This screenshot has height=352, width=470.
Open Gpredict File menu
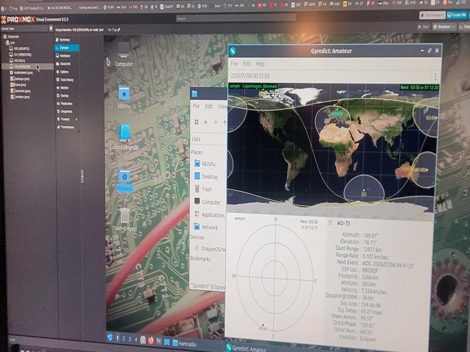[234, 63]
